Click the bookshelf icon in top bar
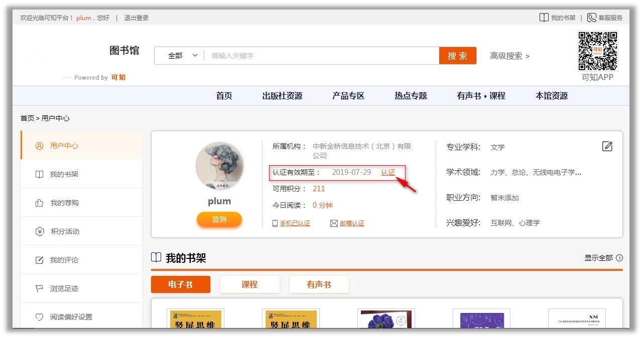This screenshot has height=338, width=642. tap(544, 18)
